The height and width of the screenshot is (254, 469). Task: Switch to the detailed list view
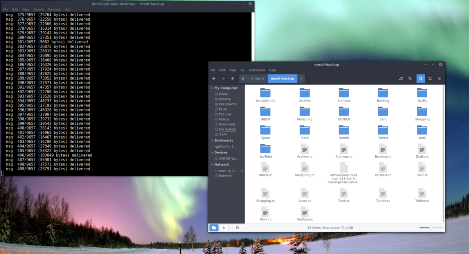430,78
